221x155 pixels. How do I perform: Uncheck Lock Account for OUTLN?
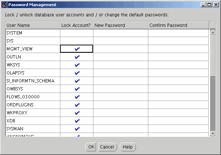point(77,57)
